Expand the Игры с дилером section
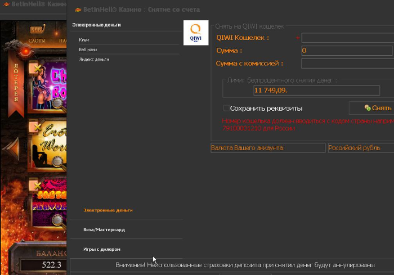Viewport: 394px width, 275px height. tap(101, 249)
